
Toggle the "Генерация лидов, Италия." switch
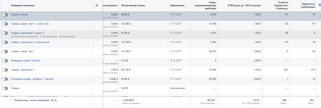coord(5,61)
